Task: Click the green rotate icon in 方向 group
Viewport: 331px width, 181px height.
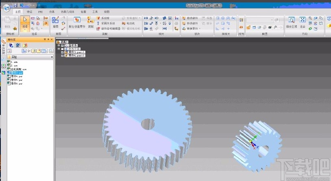Action: click(x=310, y=28)
